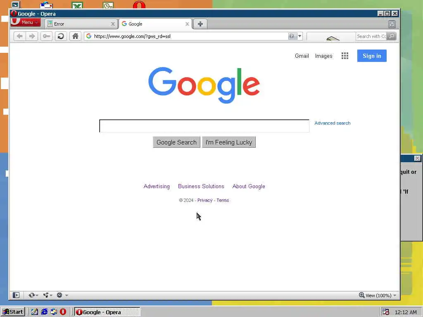423x317 pixels.
Task: Reload the current page
Action: click(61, 36)
